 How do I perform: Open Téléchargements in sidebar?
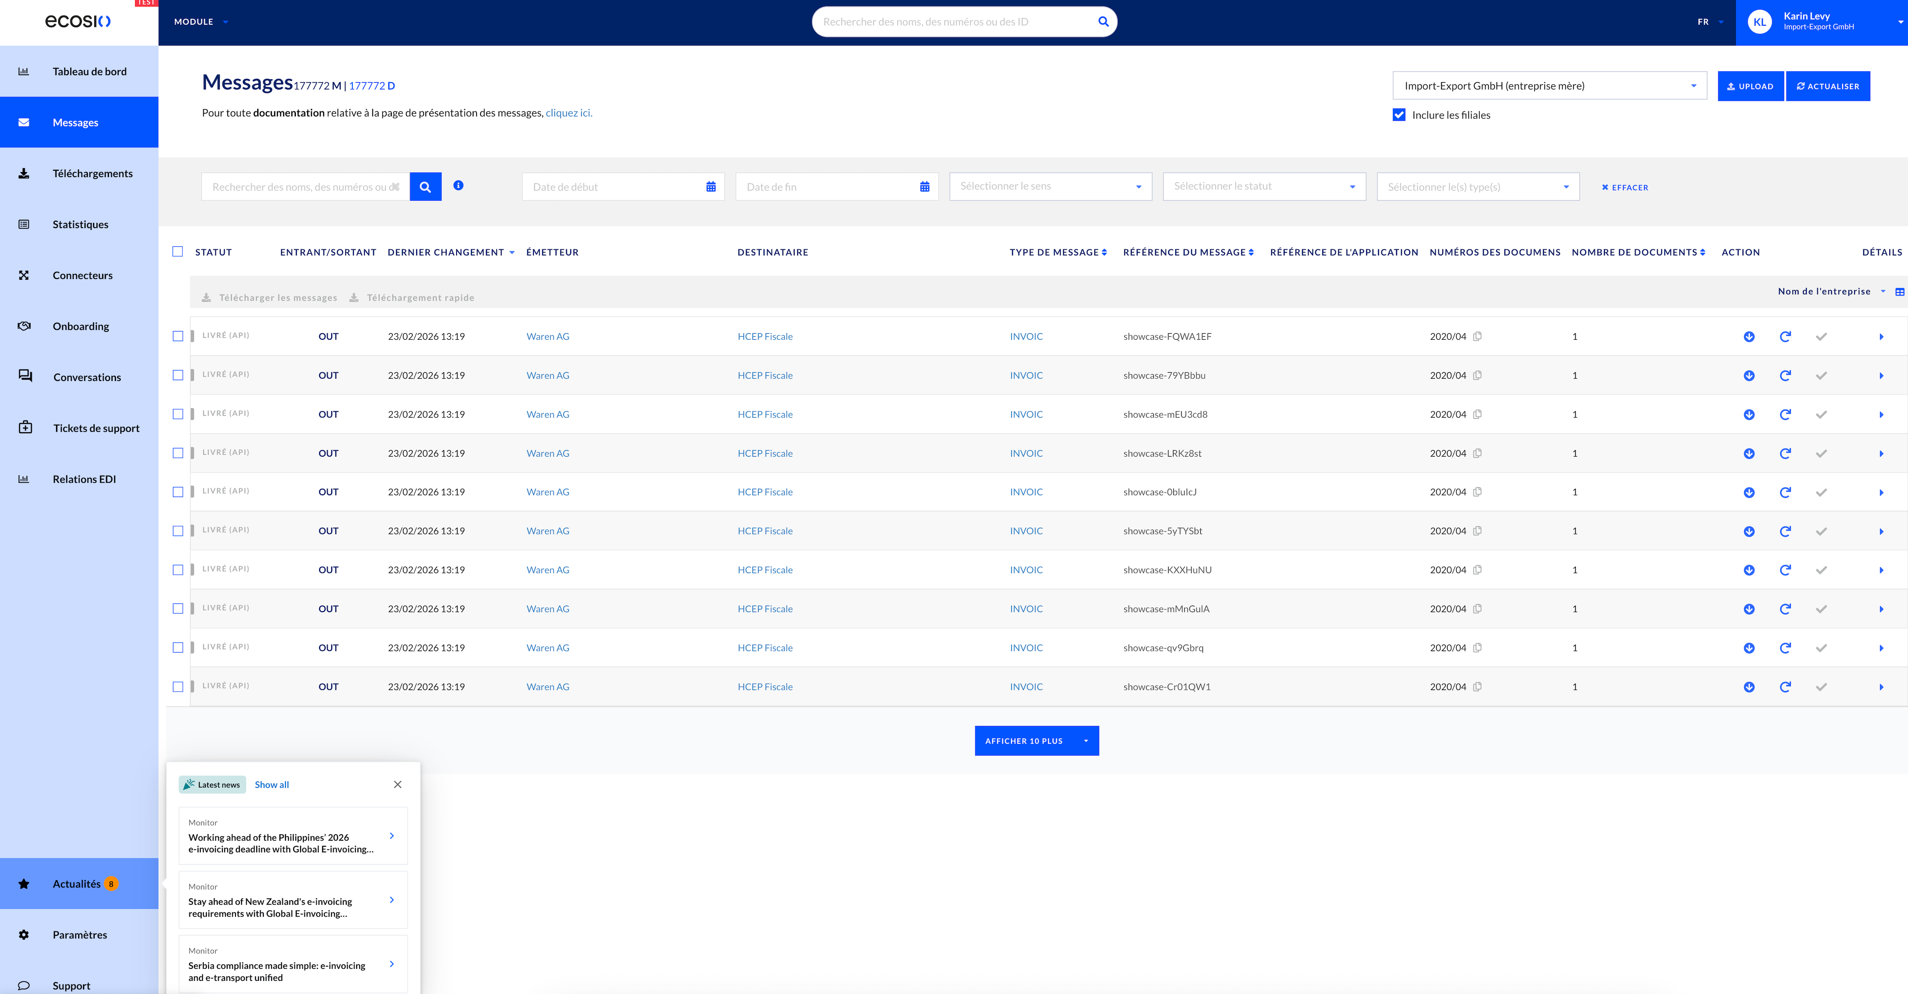(x=79, y=173)
